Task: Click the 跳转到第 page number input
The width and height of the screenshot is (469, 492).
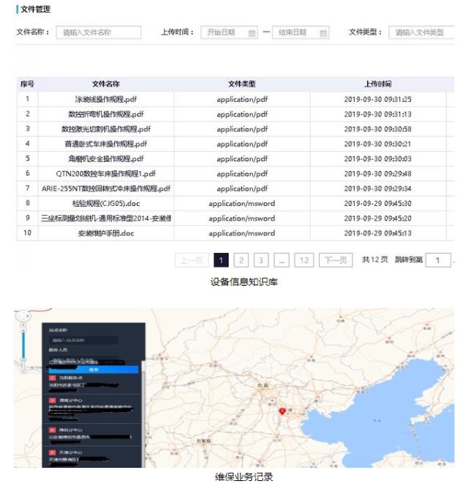Action: (438, 260)
